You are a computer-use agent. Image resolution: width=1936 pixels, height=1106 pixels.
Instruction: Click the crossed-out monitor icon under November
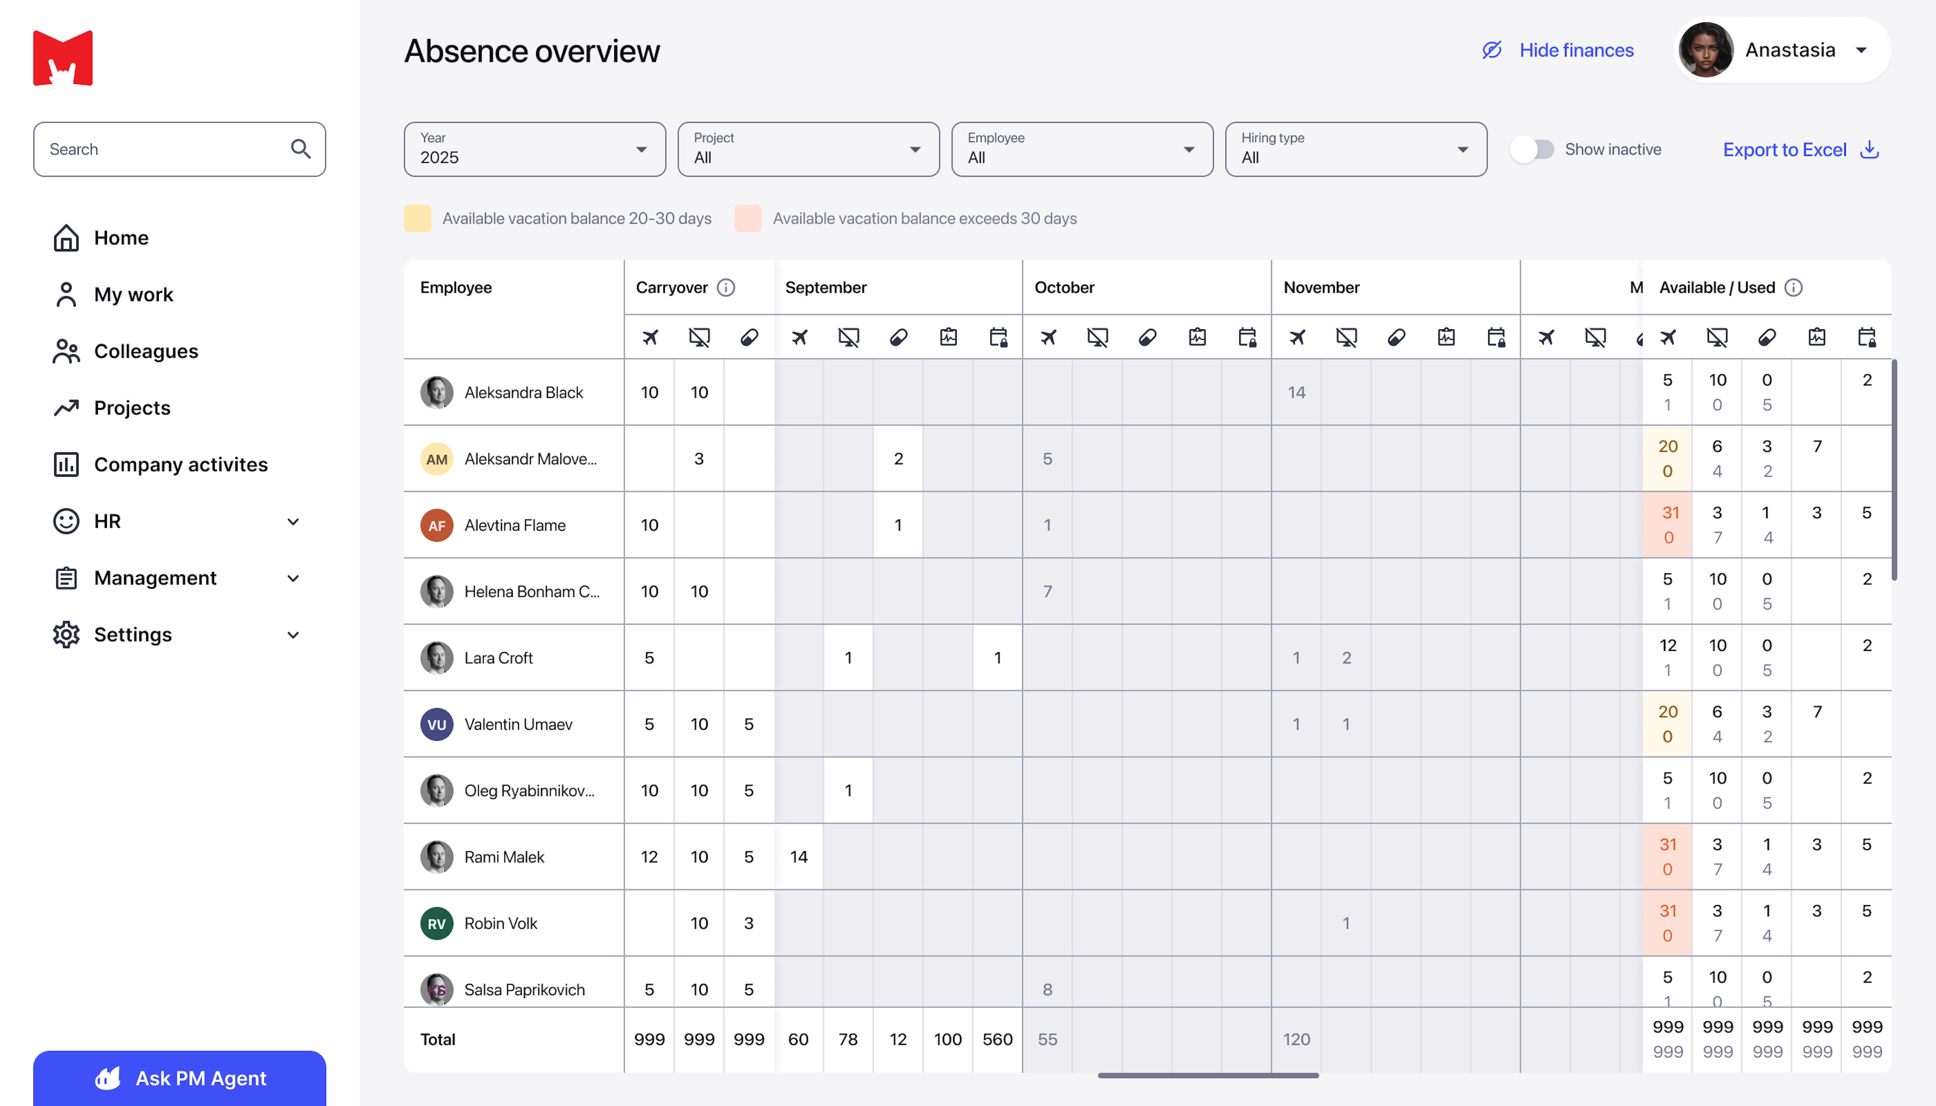(1347, 337)
